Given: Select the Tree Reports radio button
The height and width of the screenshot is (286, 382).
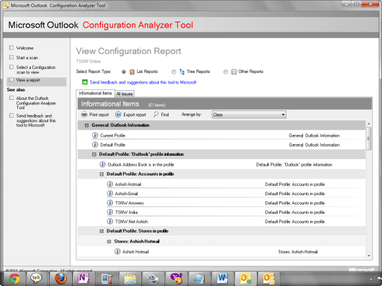Looking at the screenshot, I should point(173,72).
